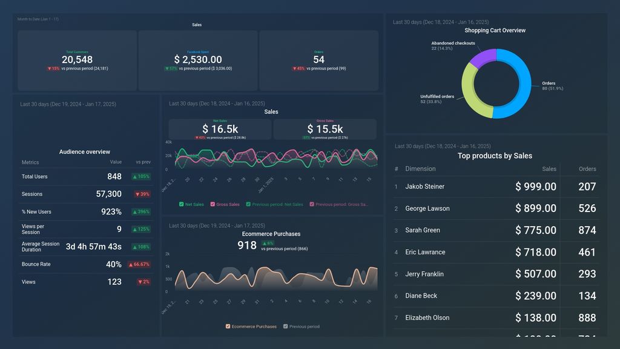This screenshot has width=620, height=349.
Task: Click the Net Sales 43% down badge
Action: click(x=200, y=138)
